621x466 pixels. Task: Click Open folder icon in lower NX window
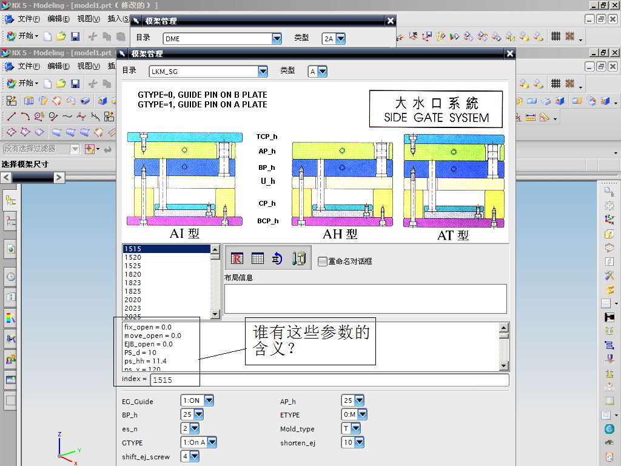pos(61,84)
